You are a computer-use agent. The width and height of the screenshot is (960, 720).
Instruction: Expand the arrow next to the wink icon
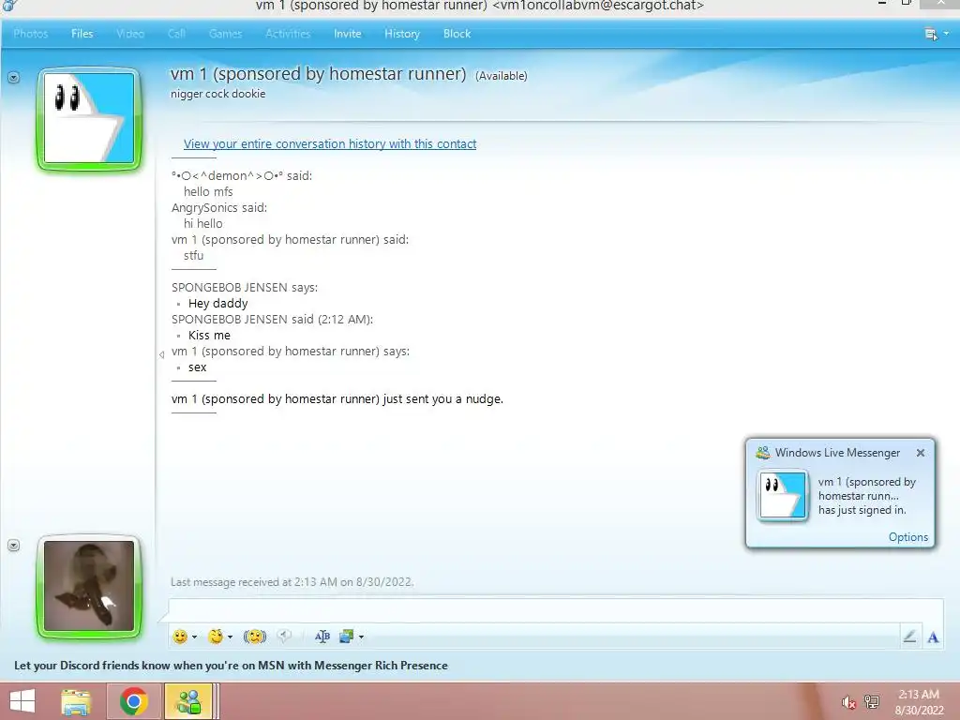(x=231, y=637)
